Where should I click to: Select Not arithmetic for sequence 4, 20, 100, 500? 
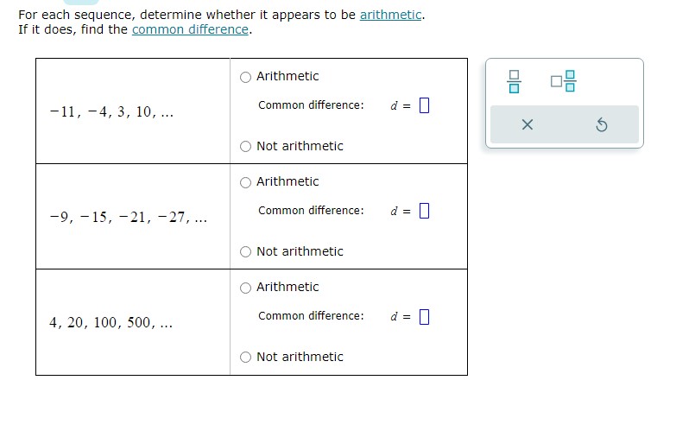click(x=245, y=358)
